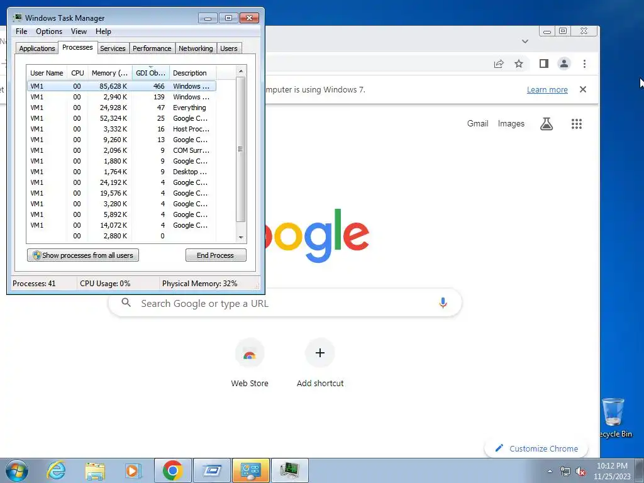Open the Web Store shortcut
644x483 pixels.
point(250,363)
